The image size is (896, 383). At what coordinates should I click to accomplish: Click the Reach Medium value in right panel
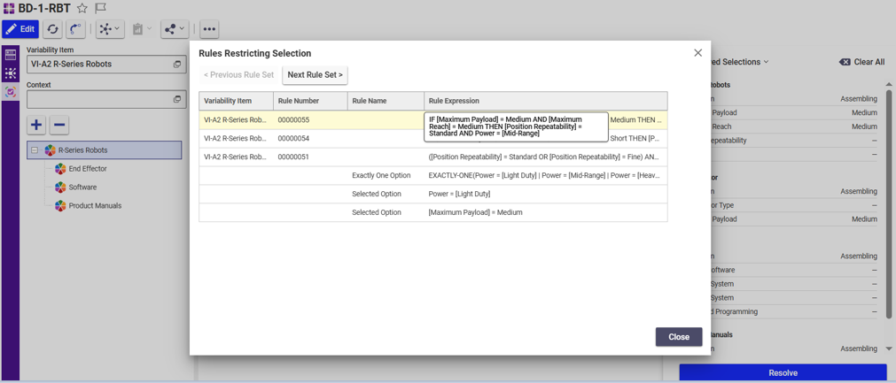[864, 126]
